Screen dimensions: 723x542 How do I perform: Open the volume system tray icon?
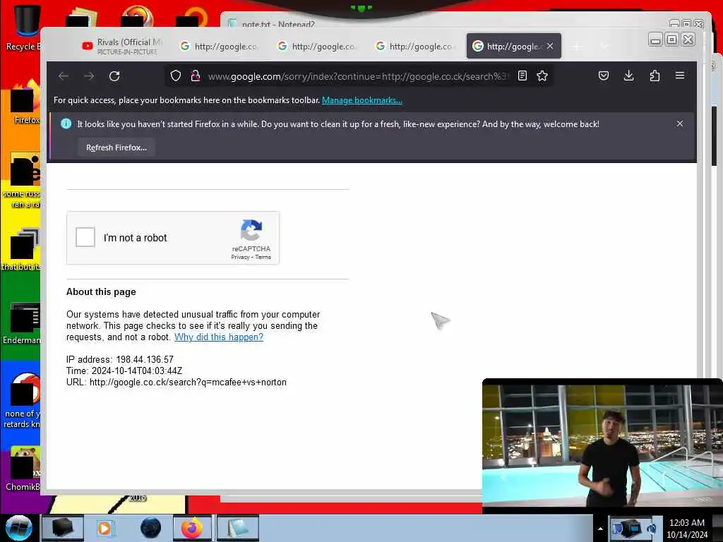point(652,529)
